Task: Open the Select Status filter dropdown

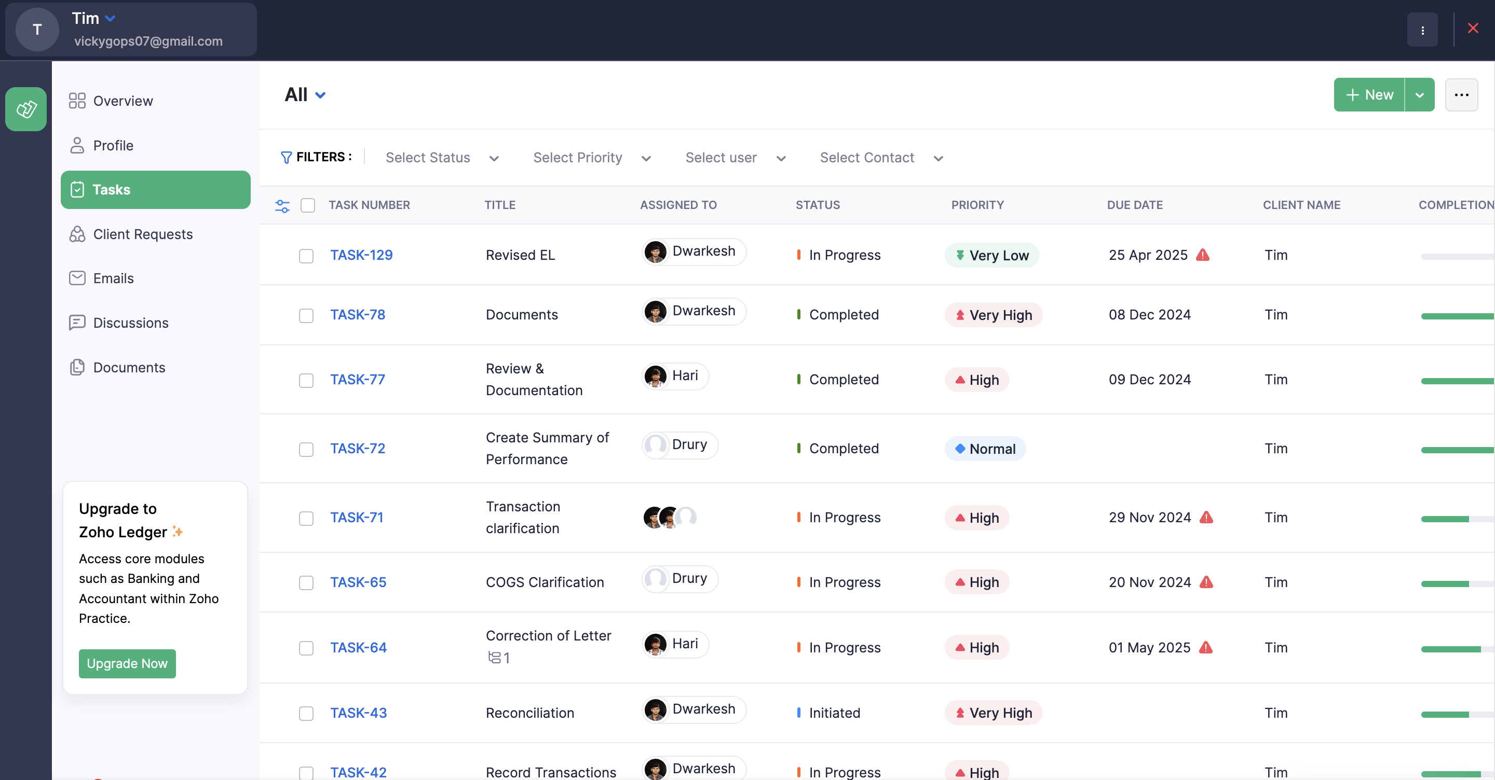Action: tap(442, 157)
